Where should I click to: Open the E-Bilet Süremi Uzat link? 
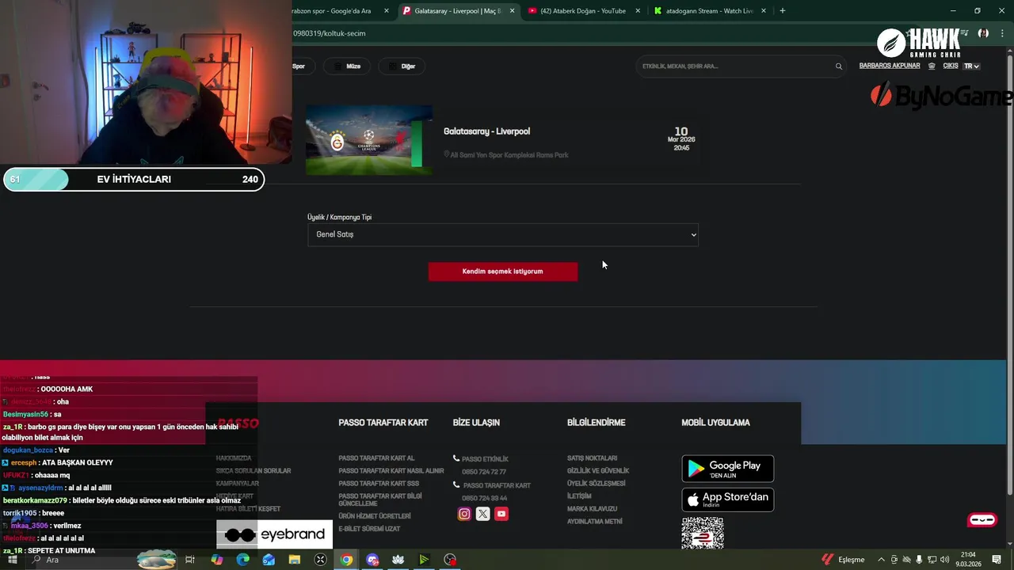pos(369,529)
